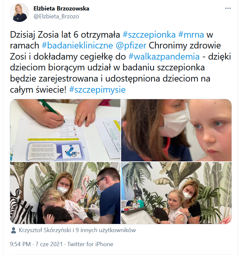Screen dimensions: 239x256
Task: Open the @Elzbieta_Brzozo handle link
Action: pos(56,16)
